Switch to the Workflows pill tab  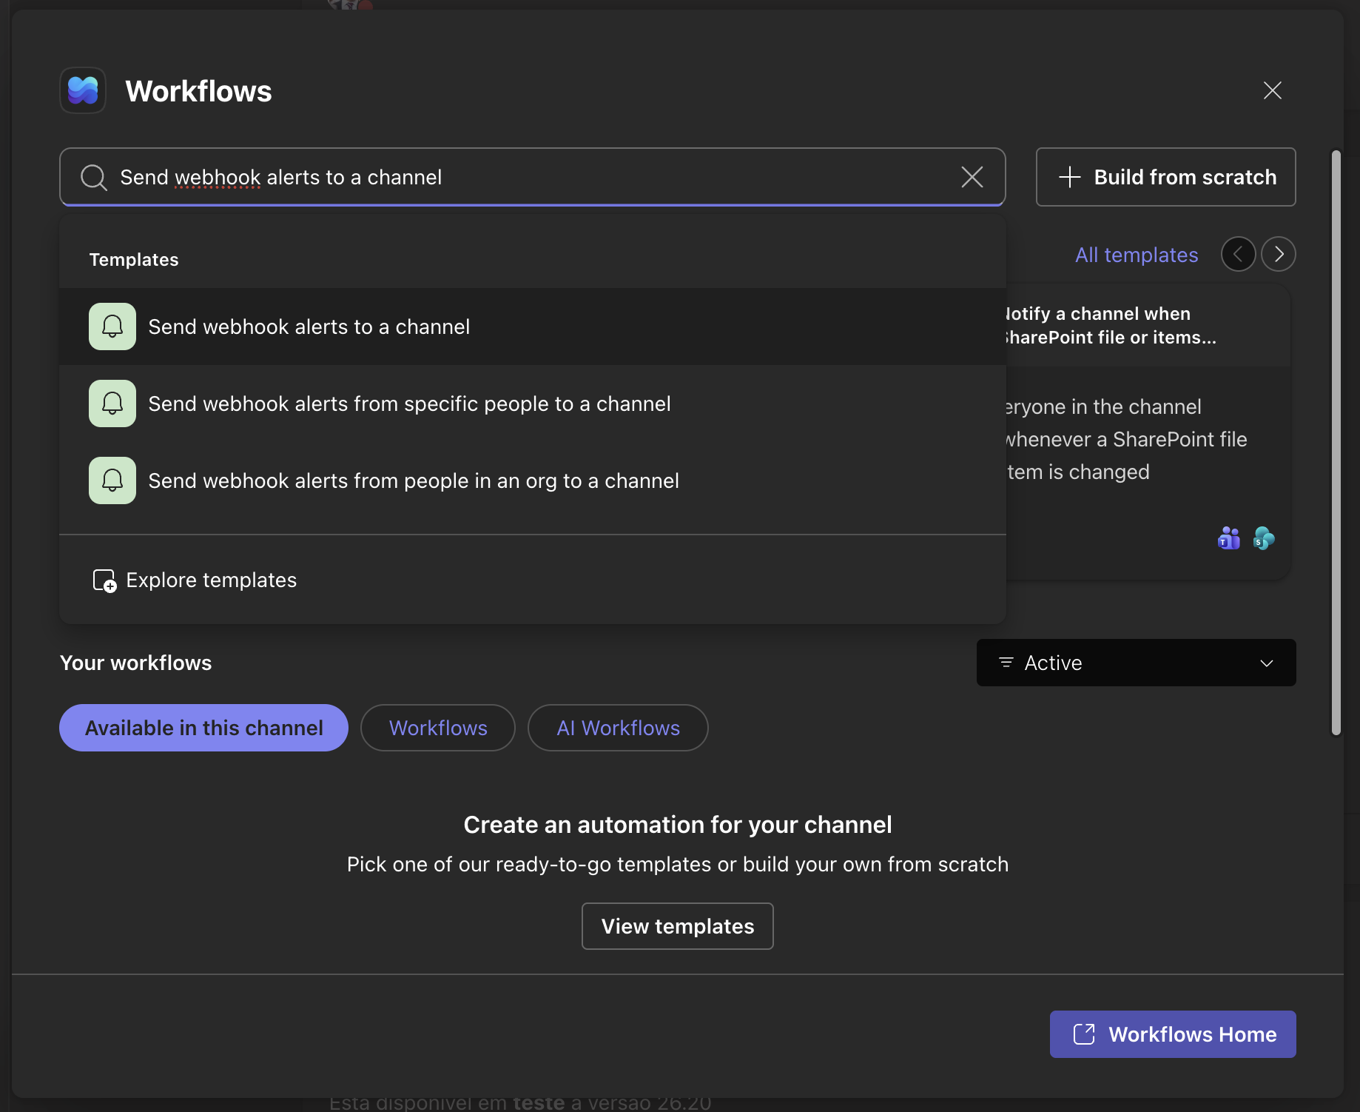438,728
